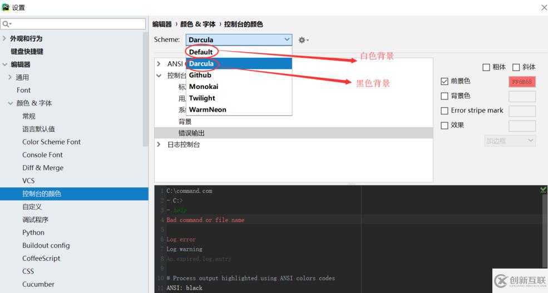This screenshot has width=548, height=293.
Task: Choose Monokai scheme from dropdown list
Action: click(239, 87)
